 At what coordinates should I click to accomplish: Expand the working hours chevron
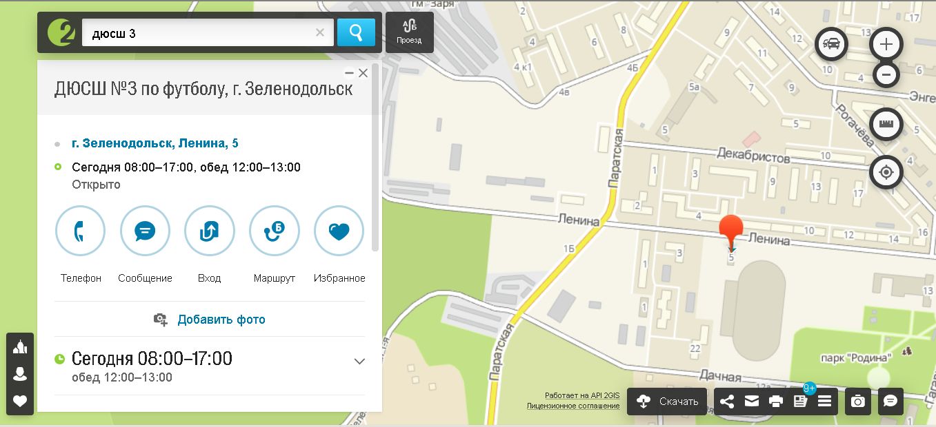click(359, 362)
